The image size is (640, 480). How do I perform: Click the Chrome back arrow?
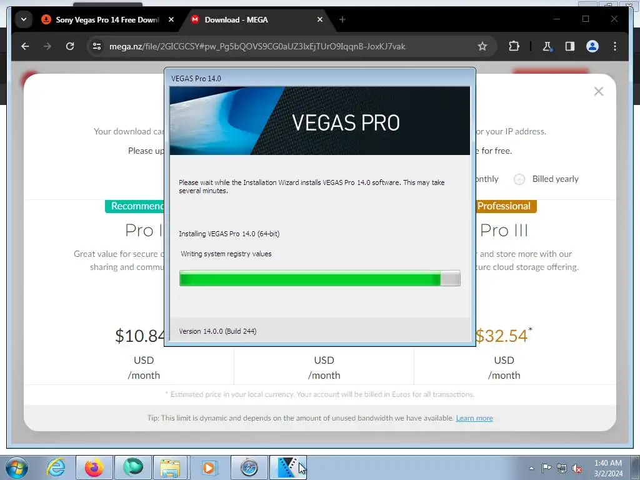[x=25, y=46]
